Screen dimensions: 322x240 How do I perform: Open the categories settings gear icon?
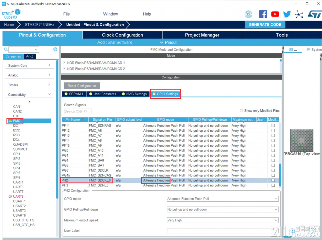(55, 49)
